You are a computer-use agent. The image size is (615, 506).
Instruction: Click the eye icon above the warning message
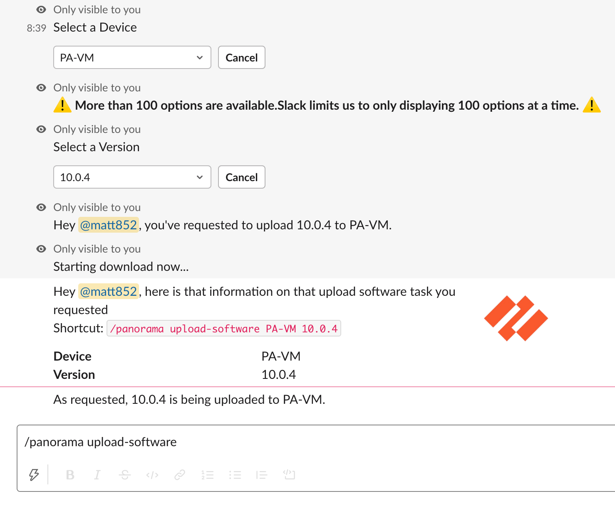pyautogui.click(x=41, y=88)
